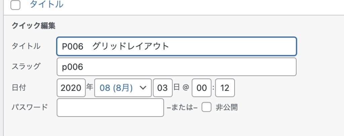Click the スラッグ field label
Screen dimensions: 344x136
point(26,66)
